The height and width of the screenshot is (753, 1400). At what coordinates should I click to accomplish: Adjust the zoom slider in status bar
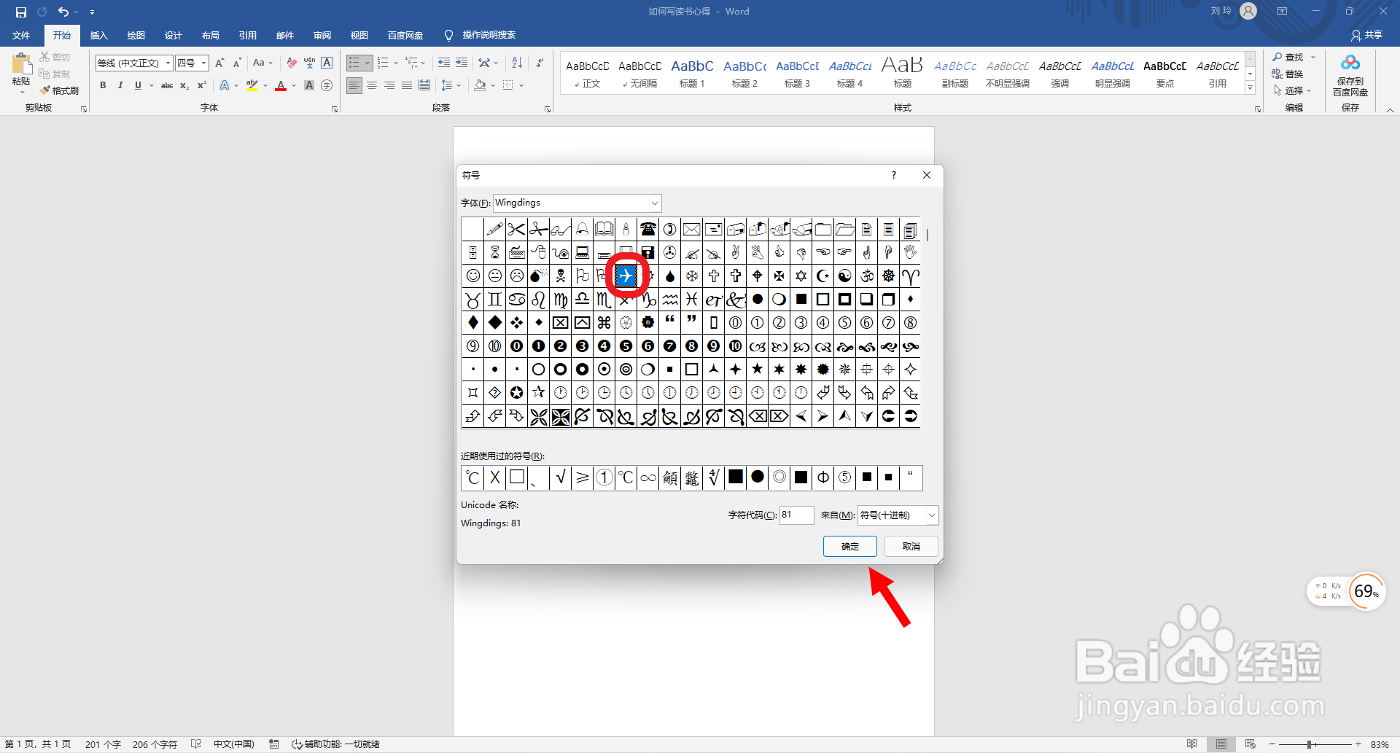tap(1310, 744)
